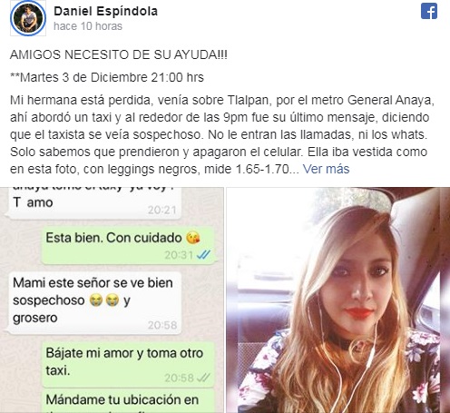This screenshot has width=450, height=413.
Task: Click the crying emojis in the 'sospechoso' message
Action: click(104, 300)
